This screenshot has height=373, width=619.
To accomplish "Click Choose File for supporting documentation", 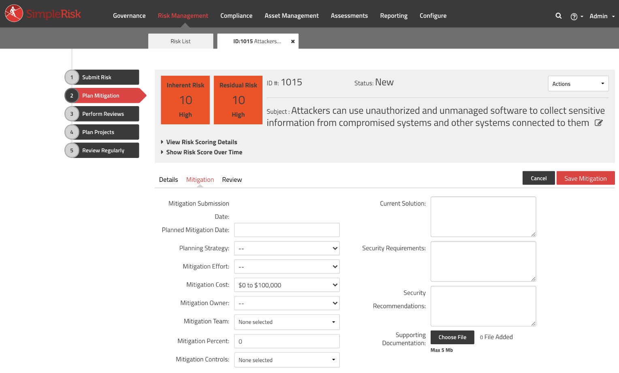I will click(x=452, y=337).
